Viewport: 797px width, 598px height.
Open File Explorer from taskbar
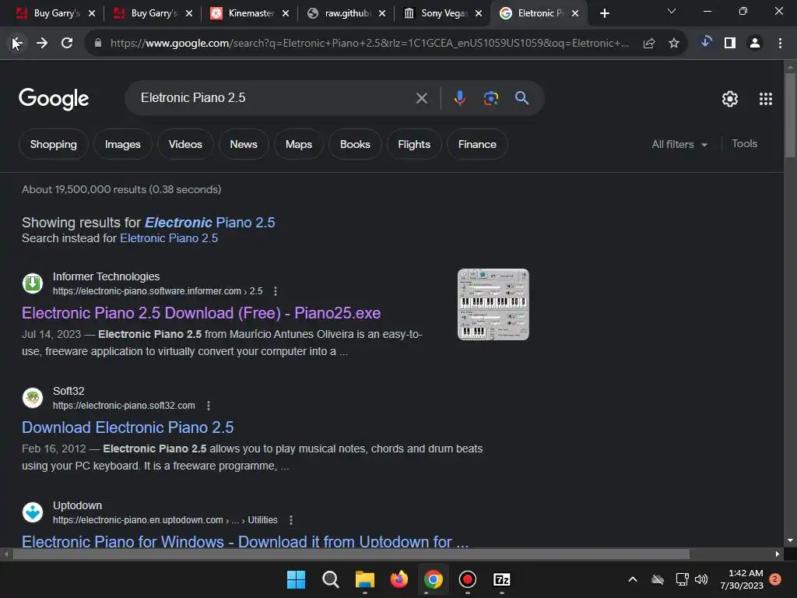[x=364, y=579]
